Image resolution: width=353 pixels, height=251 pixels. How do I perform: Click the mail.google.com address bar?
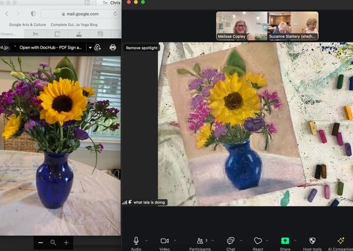pos(80,14)
